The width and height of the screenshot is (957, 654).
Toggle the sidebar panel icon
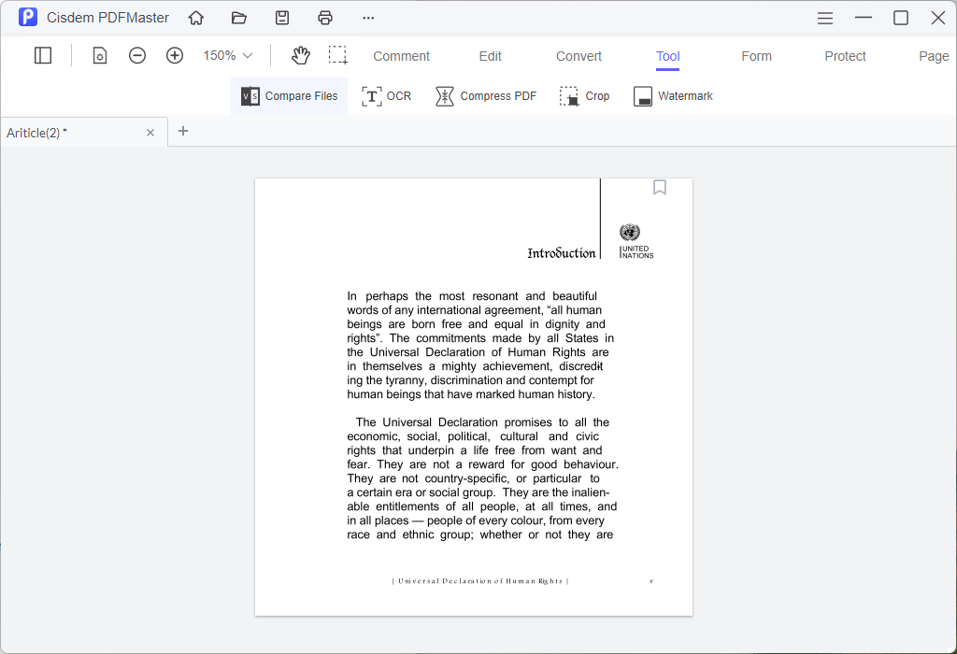coord(43,56)
